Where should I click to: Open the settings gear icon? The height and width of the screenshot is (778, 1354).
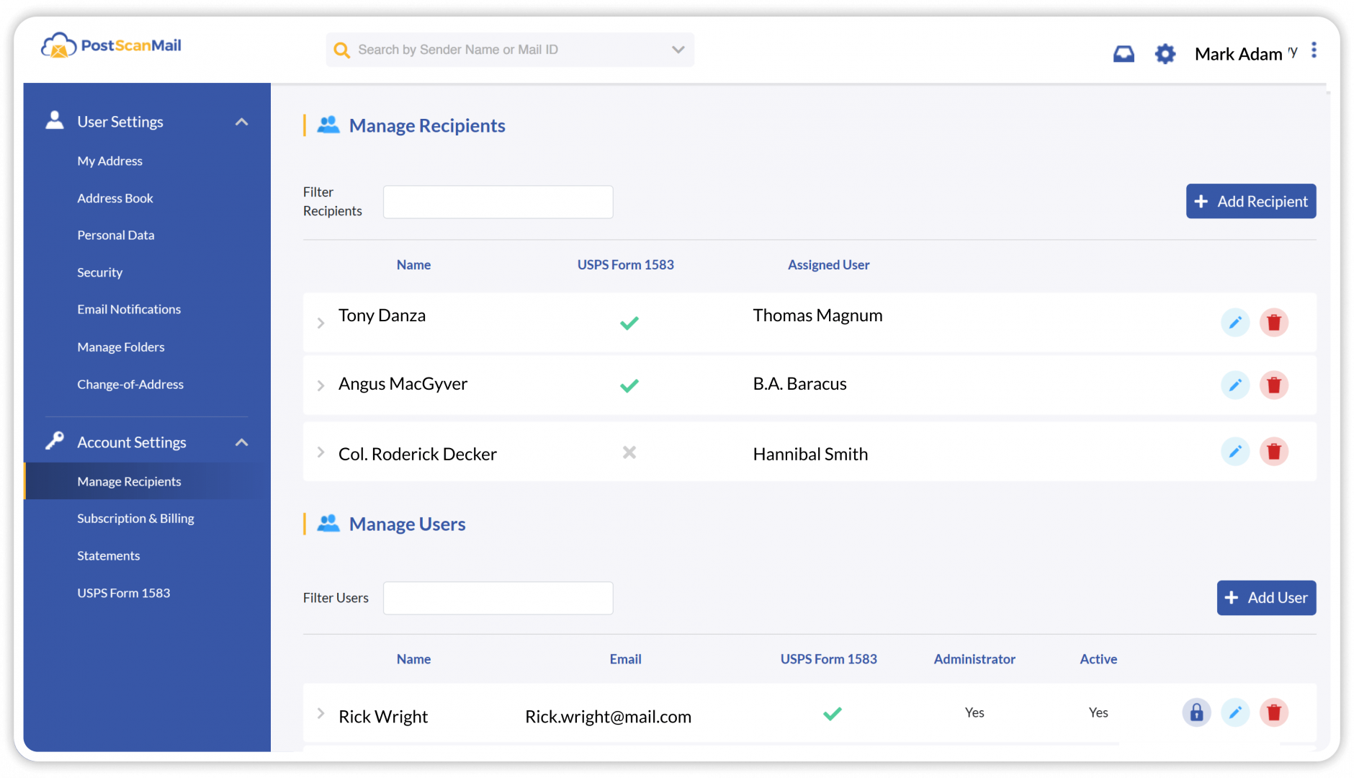pos(1164,53)
